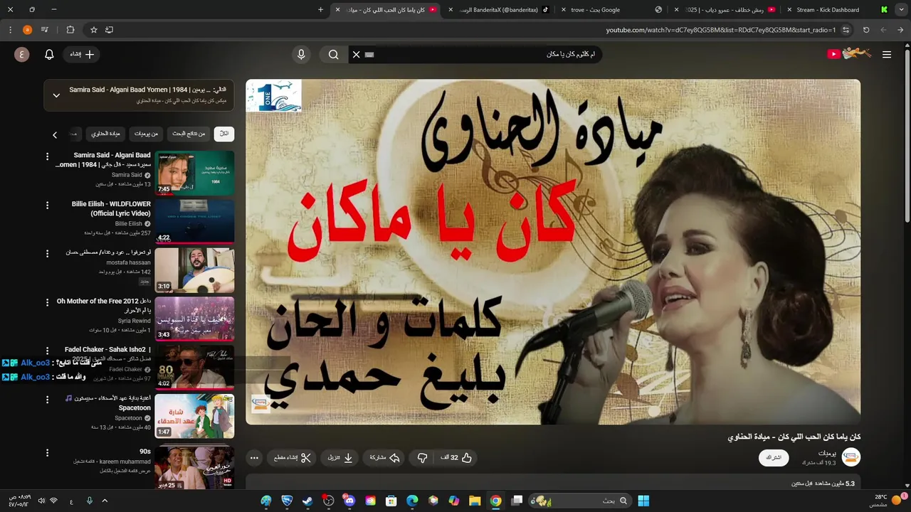
Task: Open options menu for Spacetoon video
Action: click(48, 400)
